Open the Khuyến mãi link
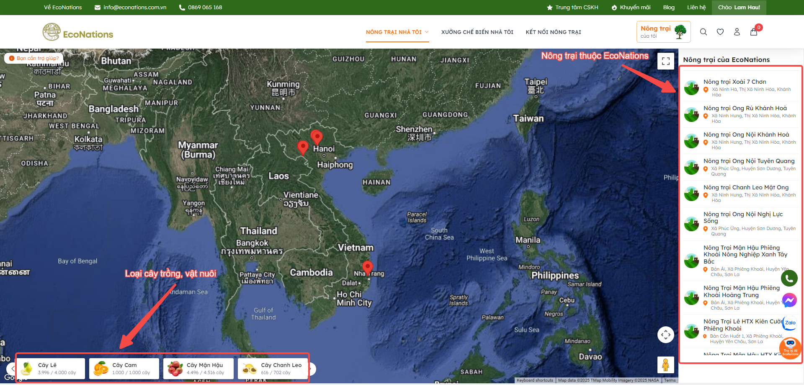The width and height of the screenshot is (804, 385). 635,8
